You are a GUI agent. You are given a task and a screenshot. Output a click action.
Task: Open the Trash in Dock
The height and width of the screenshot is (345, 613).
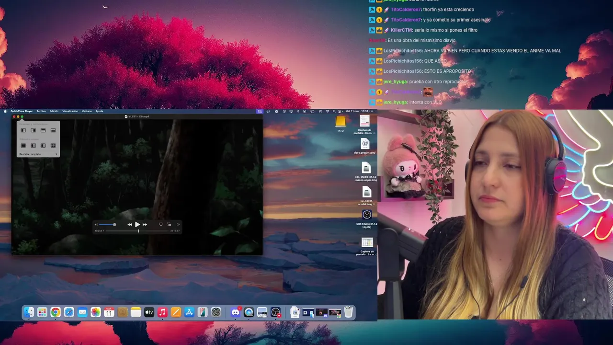(349, 312)
